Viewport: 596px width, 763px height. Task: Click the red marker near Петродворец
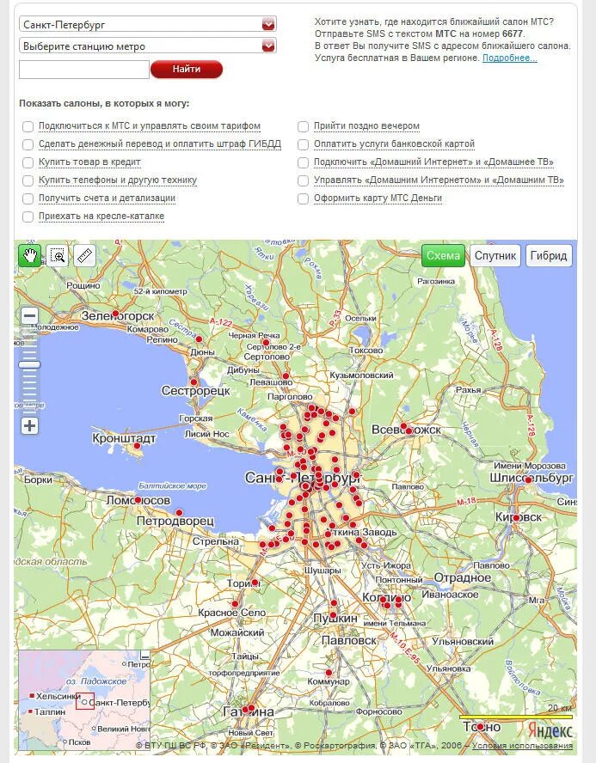point(179,512)
